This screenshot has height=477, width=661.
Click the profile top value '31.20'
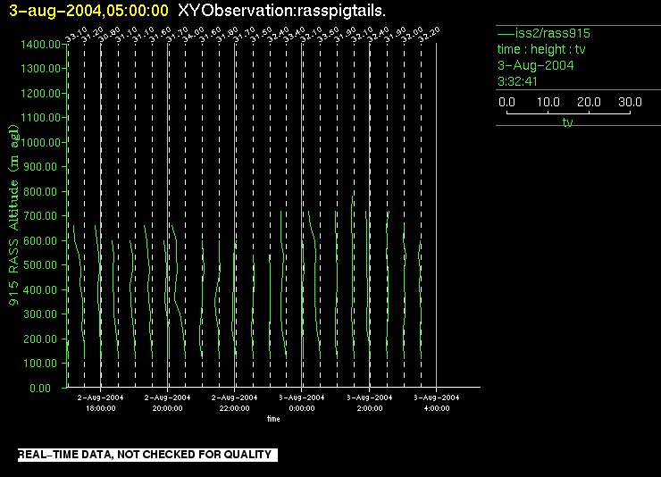(92, 36)
